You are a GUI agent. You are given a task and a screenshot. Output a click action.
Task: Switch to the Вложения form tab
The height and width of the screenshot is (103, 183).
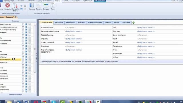126,23
